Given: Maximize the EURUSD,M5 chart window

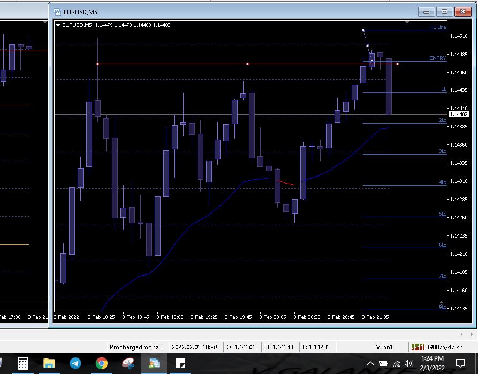Looking at the screenshot, I should (x=444, y=12).
